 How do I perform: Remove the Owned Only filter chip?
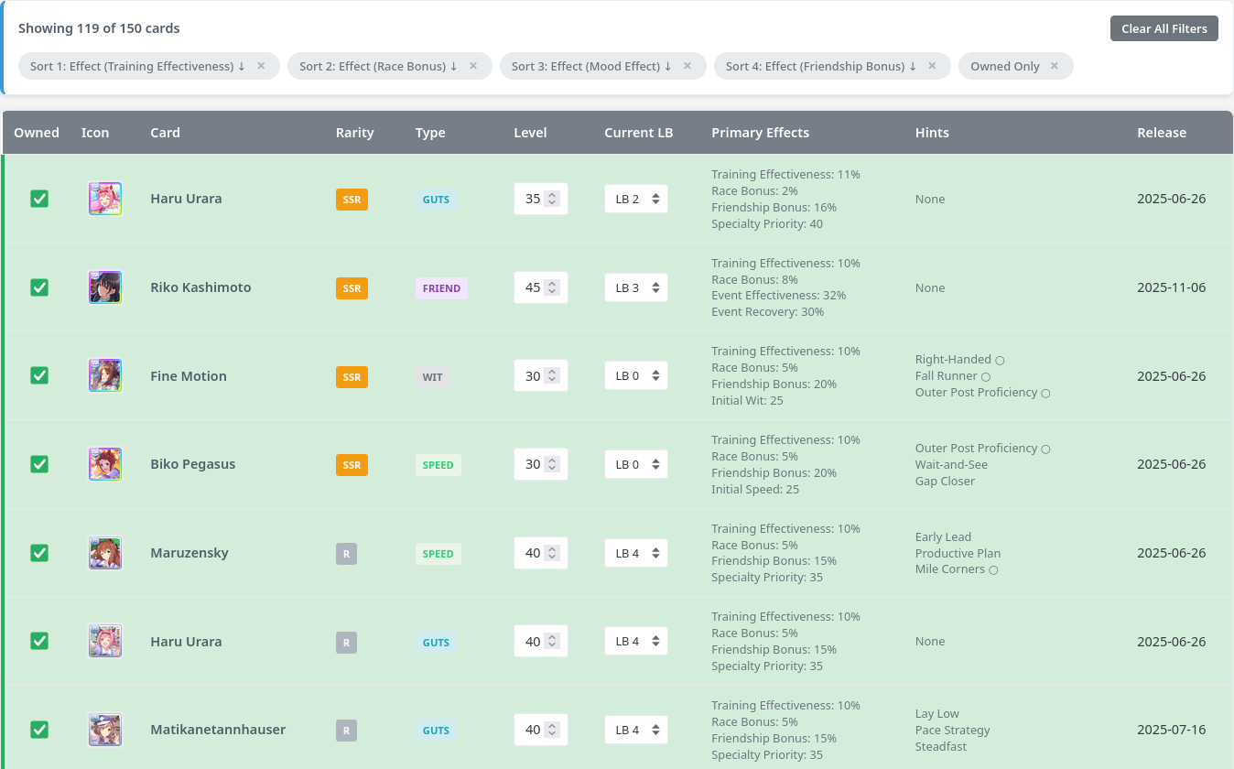point(1055,66)
